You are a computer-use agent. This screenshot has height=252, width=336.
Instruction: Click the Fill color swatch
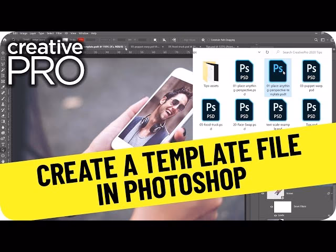(x=65, y=40)
